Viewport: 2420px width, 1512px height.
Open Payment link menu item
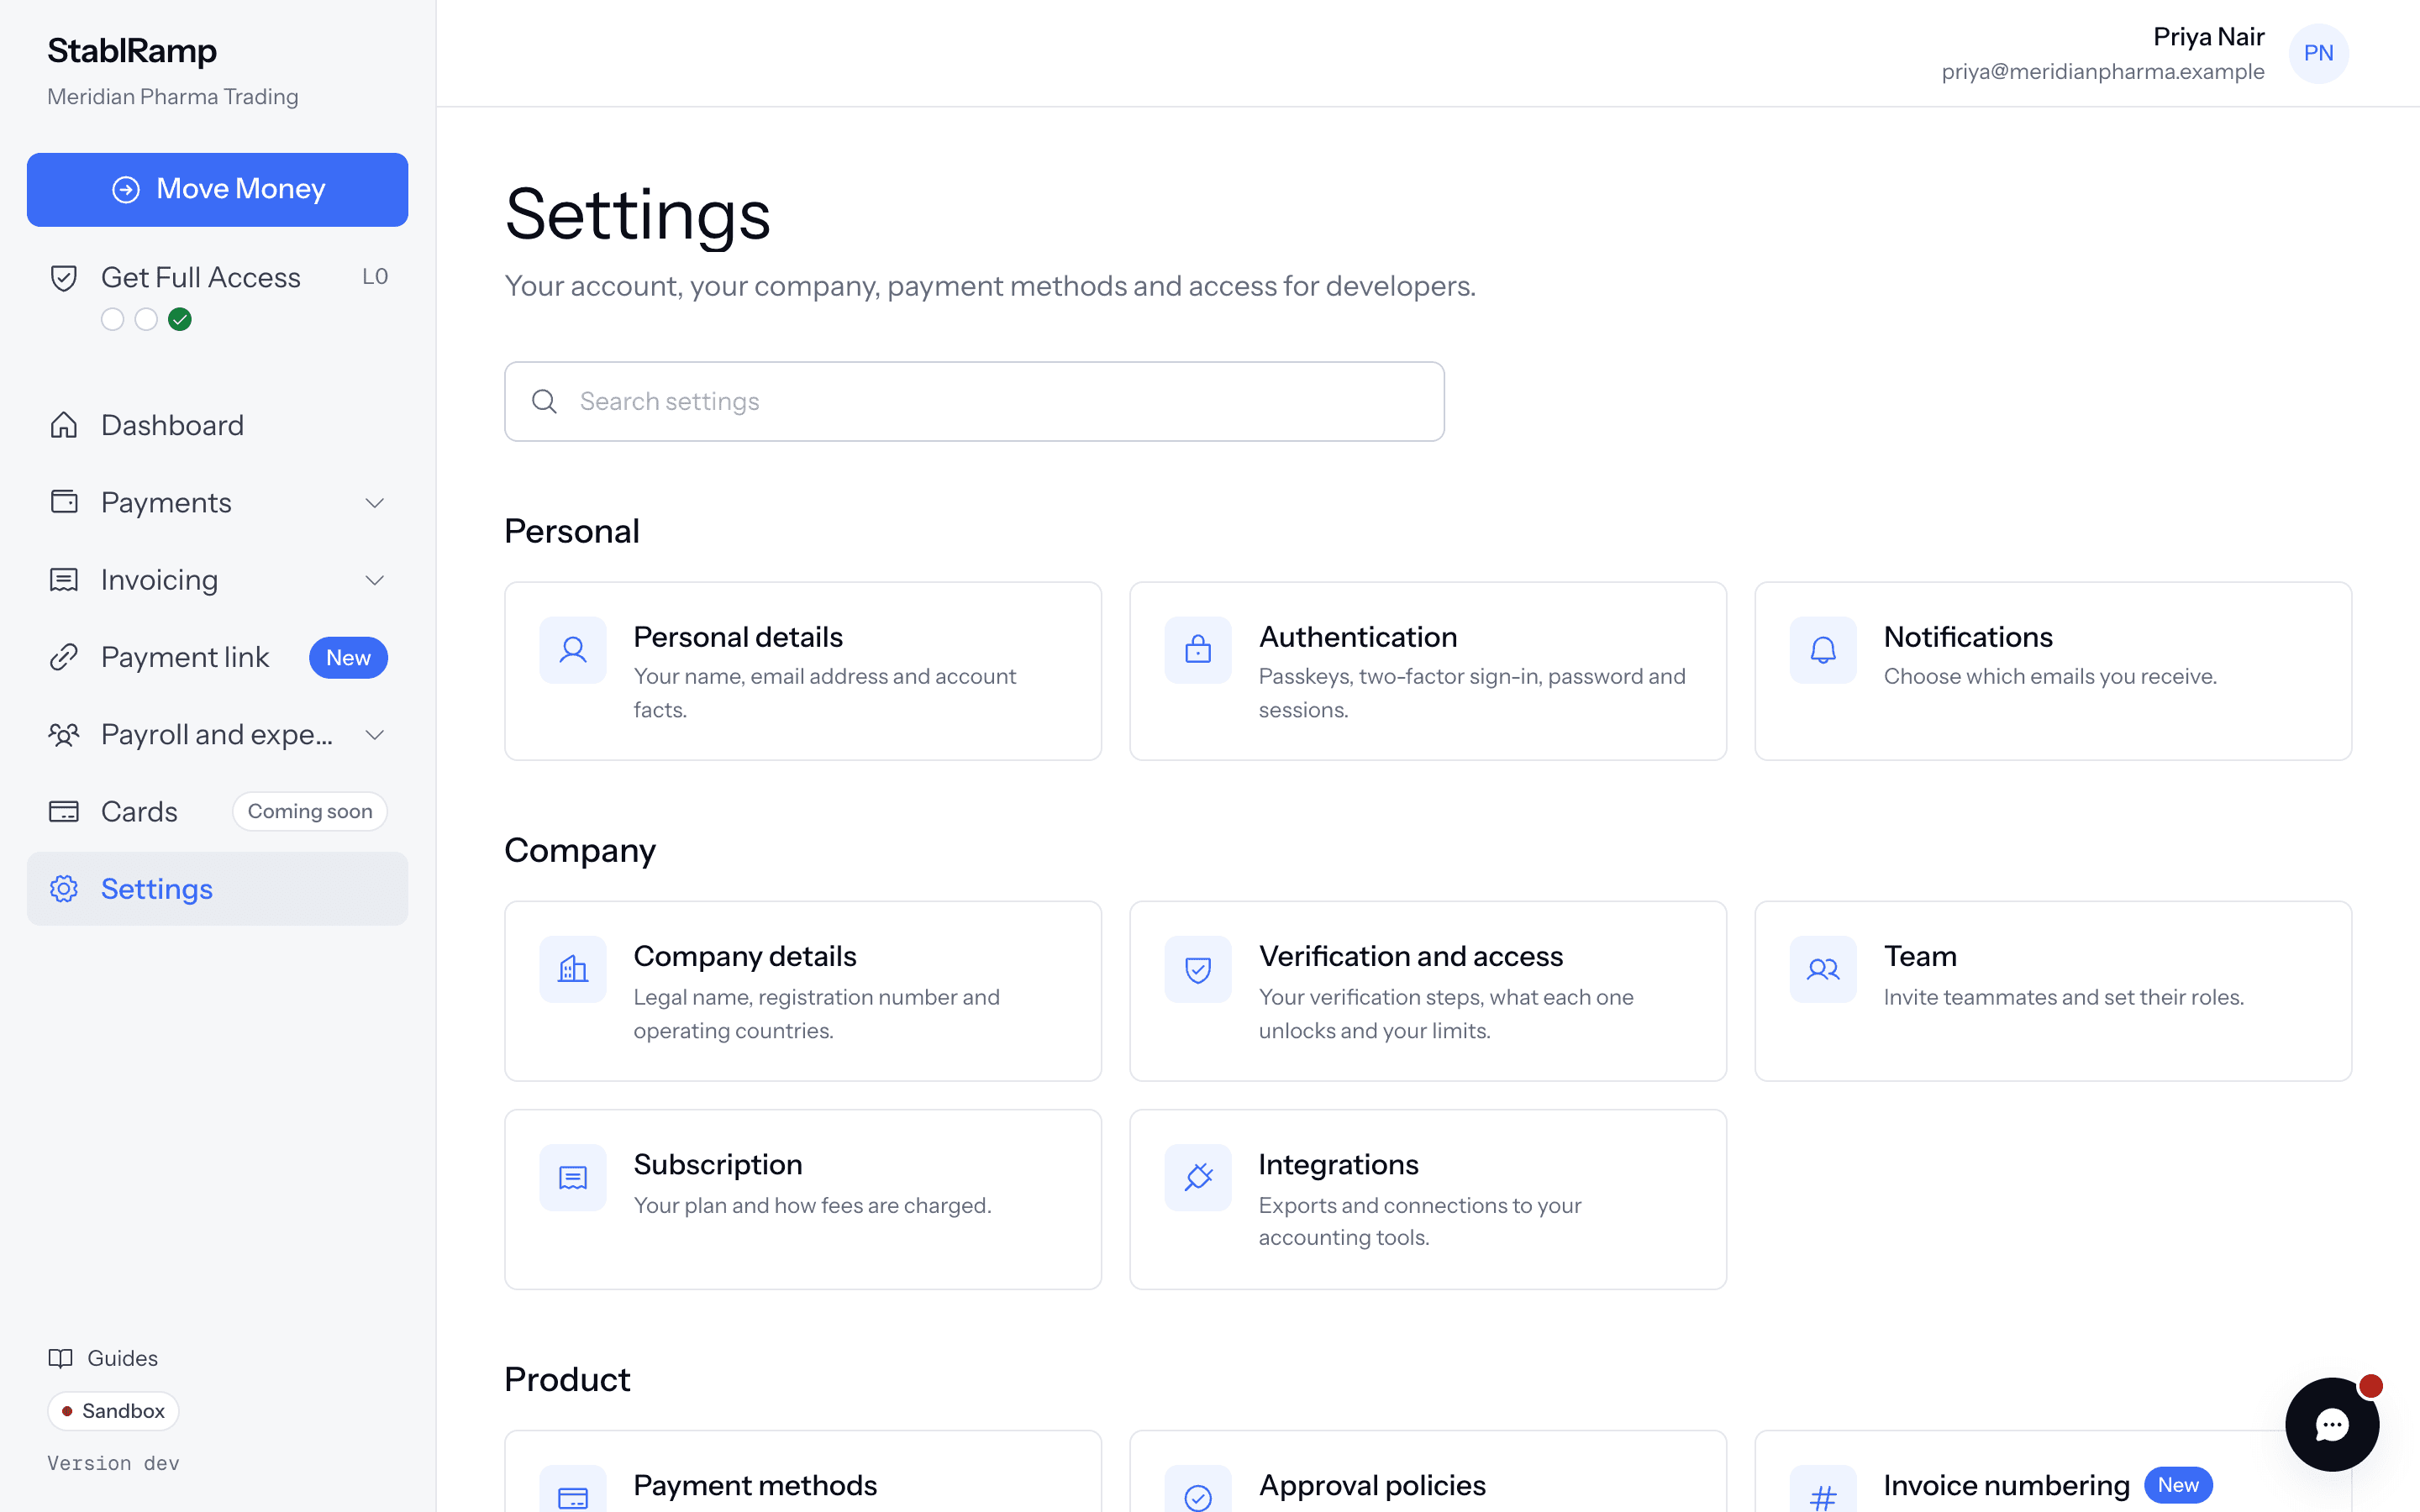click(x=217, y=657)
